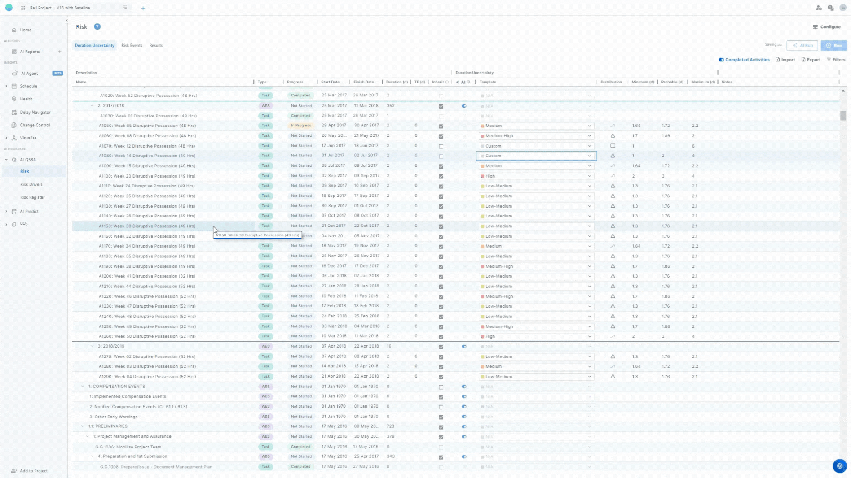Select Risk Drivers in sidebar
This screenshot has width=851, height=478.
point(31,184)
